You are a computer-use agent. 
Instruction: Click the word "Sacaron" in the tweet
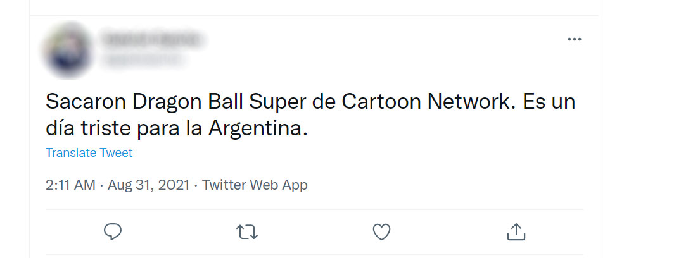pos(82,103)
